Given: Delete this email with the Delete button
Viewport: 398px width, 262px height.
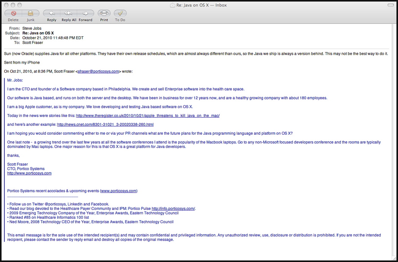Looking at the screenshot, I should pos(13,13).
